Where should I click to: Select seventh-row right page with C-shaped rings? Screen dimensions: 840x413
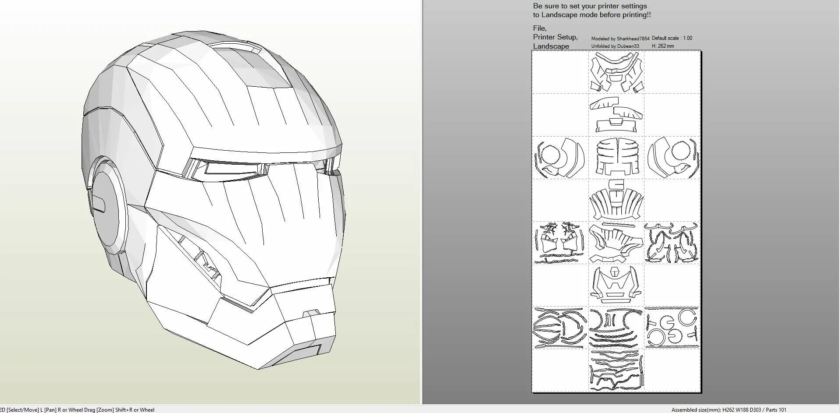click(x=672, y=328)
